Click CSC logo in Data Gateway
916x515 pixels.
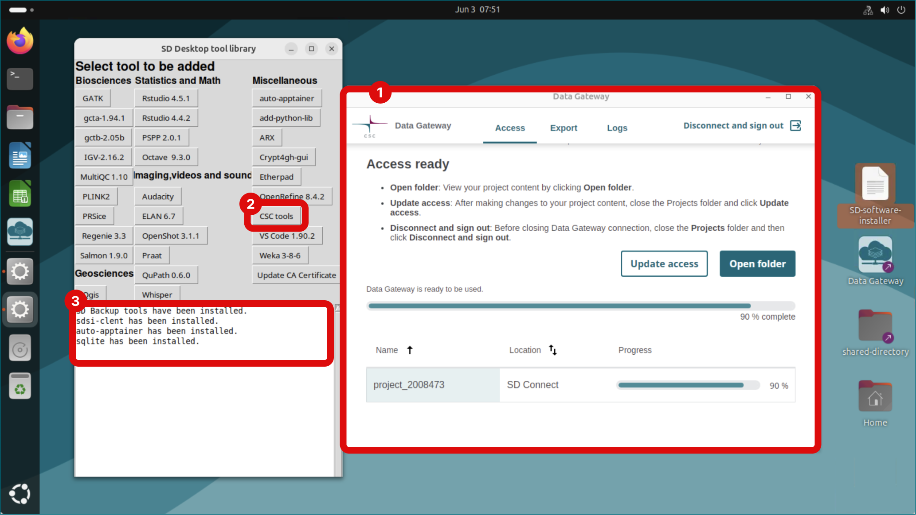[x=369, y=126]
